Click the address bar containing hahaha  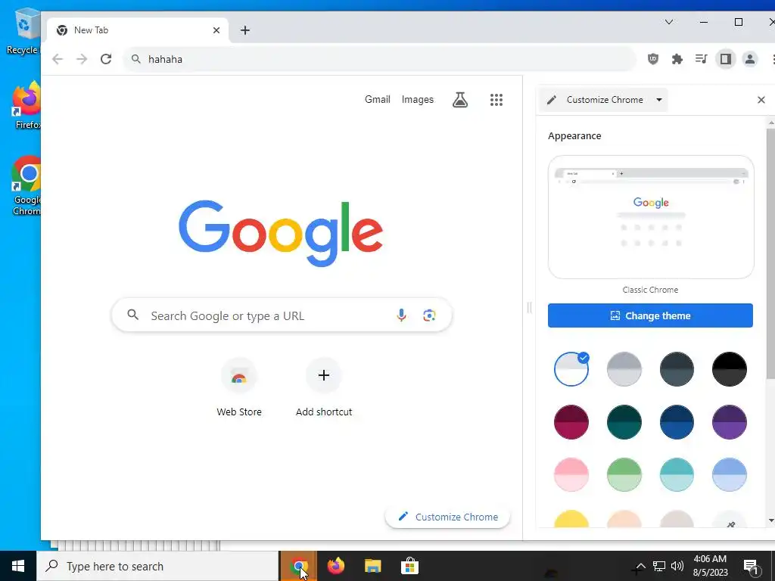380,59
